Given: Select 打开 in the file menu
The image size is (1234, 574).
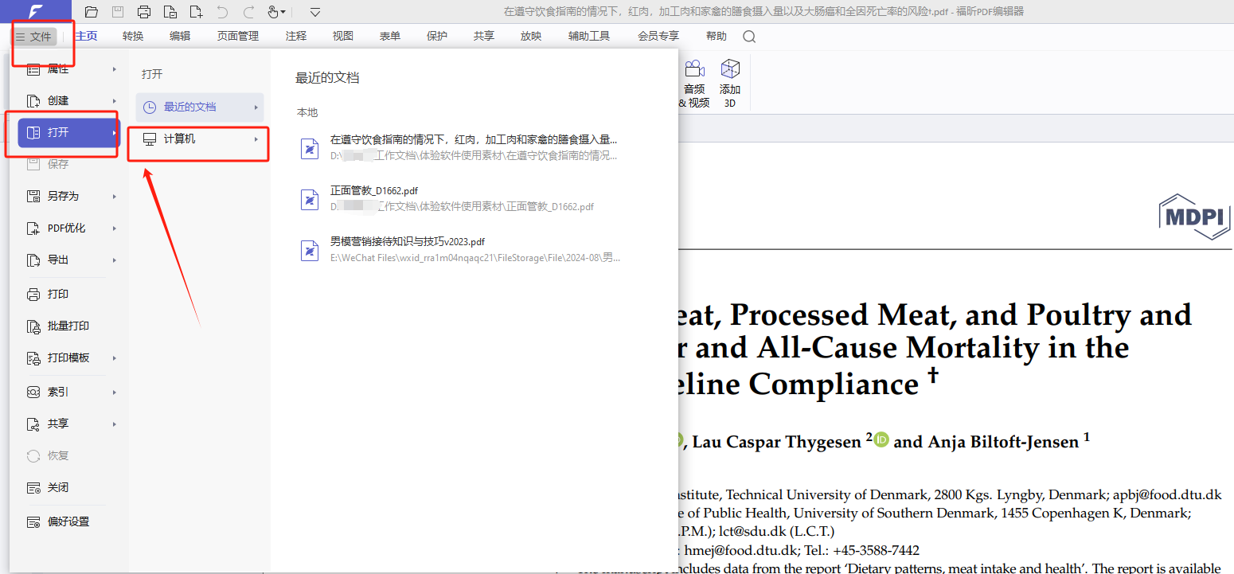Looking at the screenshot, I should tap(68, 133).
